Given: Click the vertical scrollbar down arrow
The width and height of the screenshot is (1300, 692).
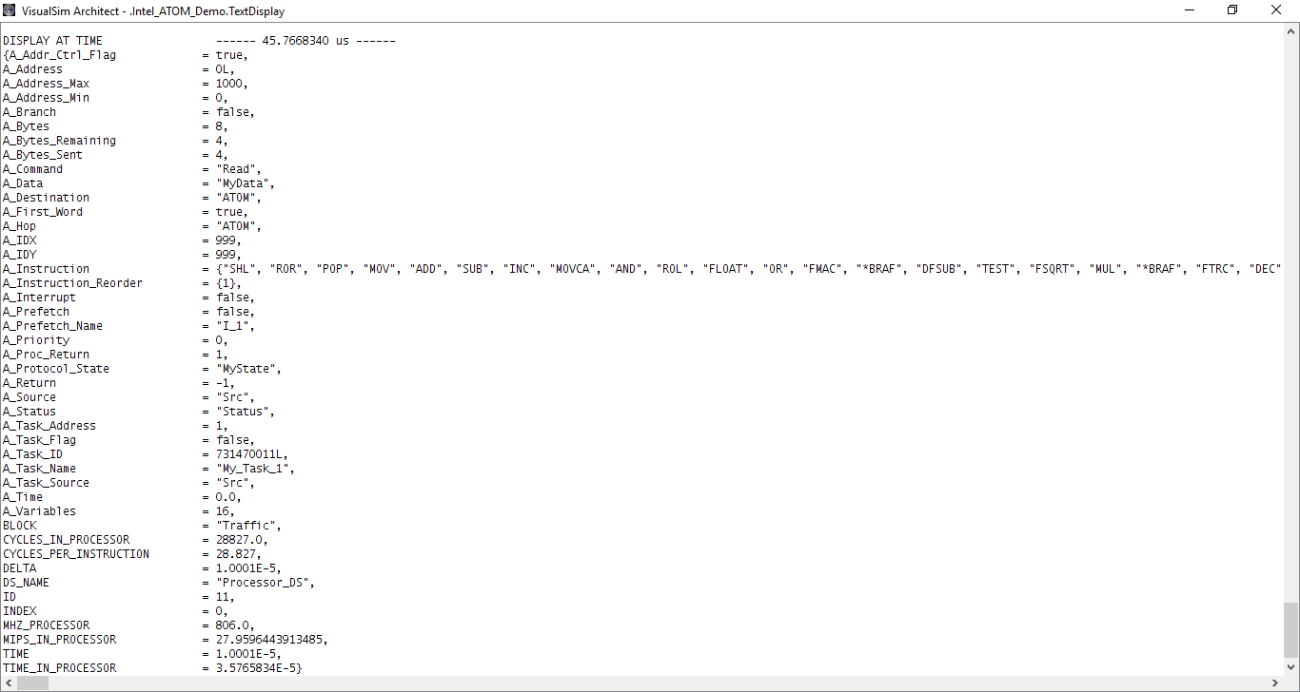Looking at the screenshot, I should coord(1291,668).
